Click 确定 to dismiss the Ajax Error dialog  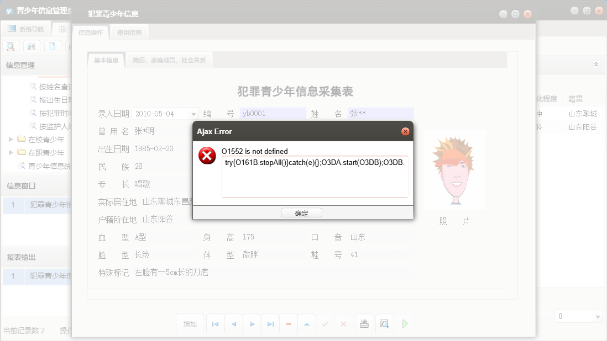[x=301, y=212]
